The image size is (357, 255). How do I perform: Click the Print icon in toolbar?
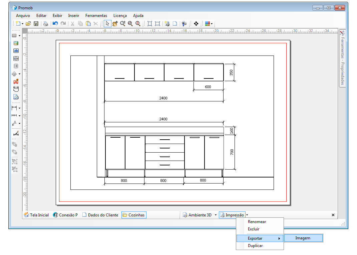pos(46,24)
